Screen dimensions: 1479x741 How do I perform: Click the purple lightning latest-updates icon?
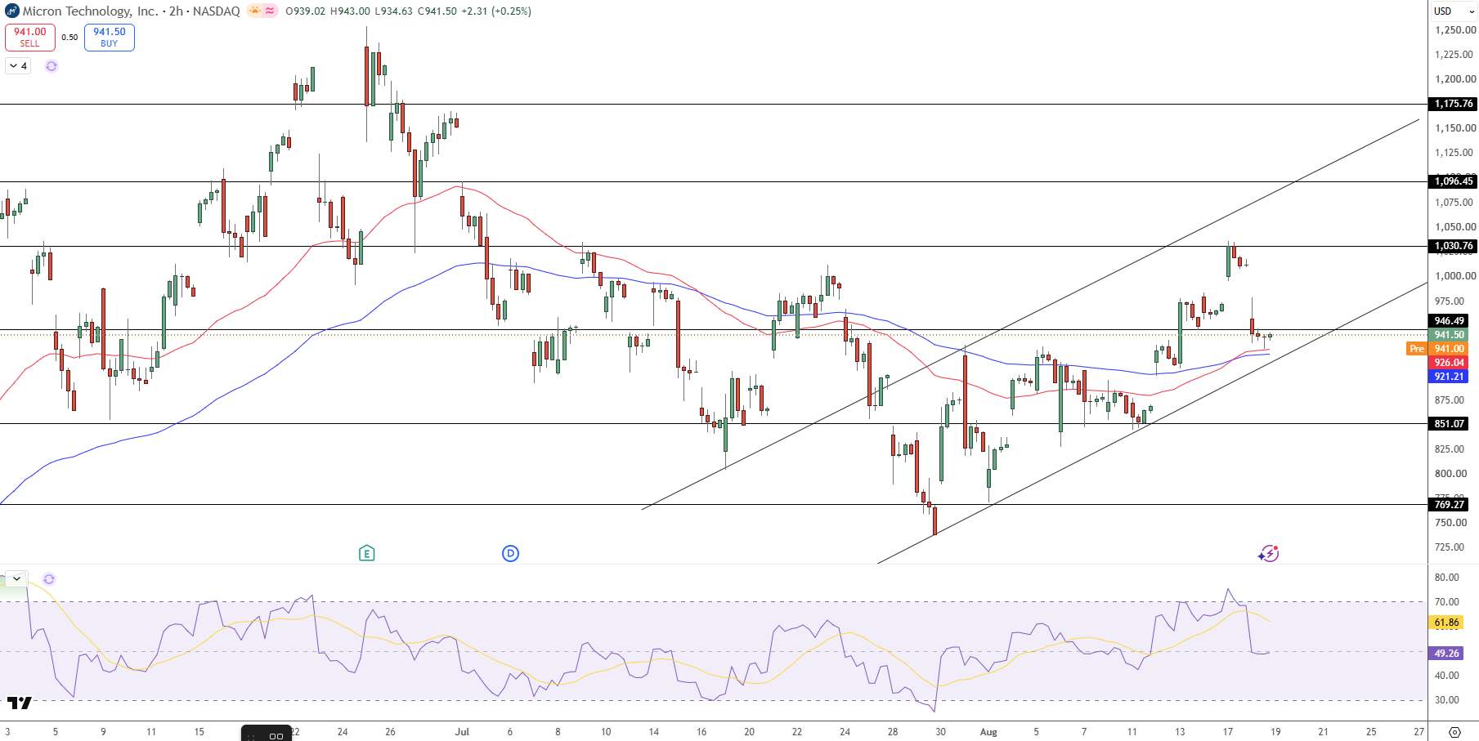pyautogui.click(x=1268, y=554)
